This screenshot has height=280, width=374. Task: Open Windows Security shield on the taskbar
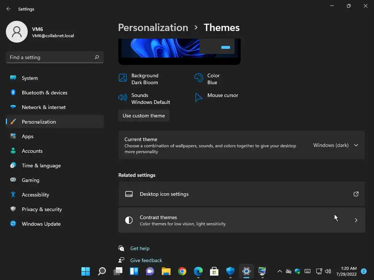tap(230, 271)
